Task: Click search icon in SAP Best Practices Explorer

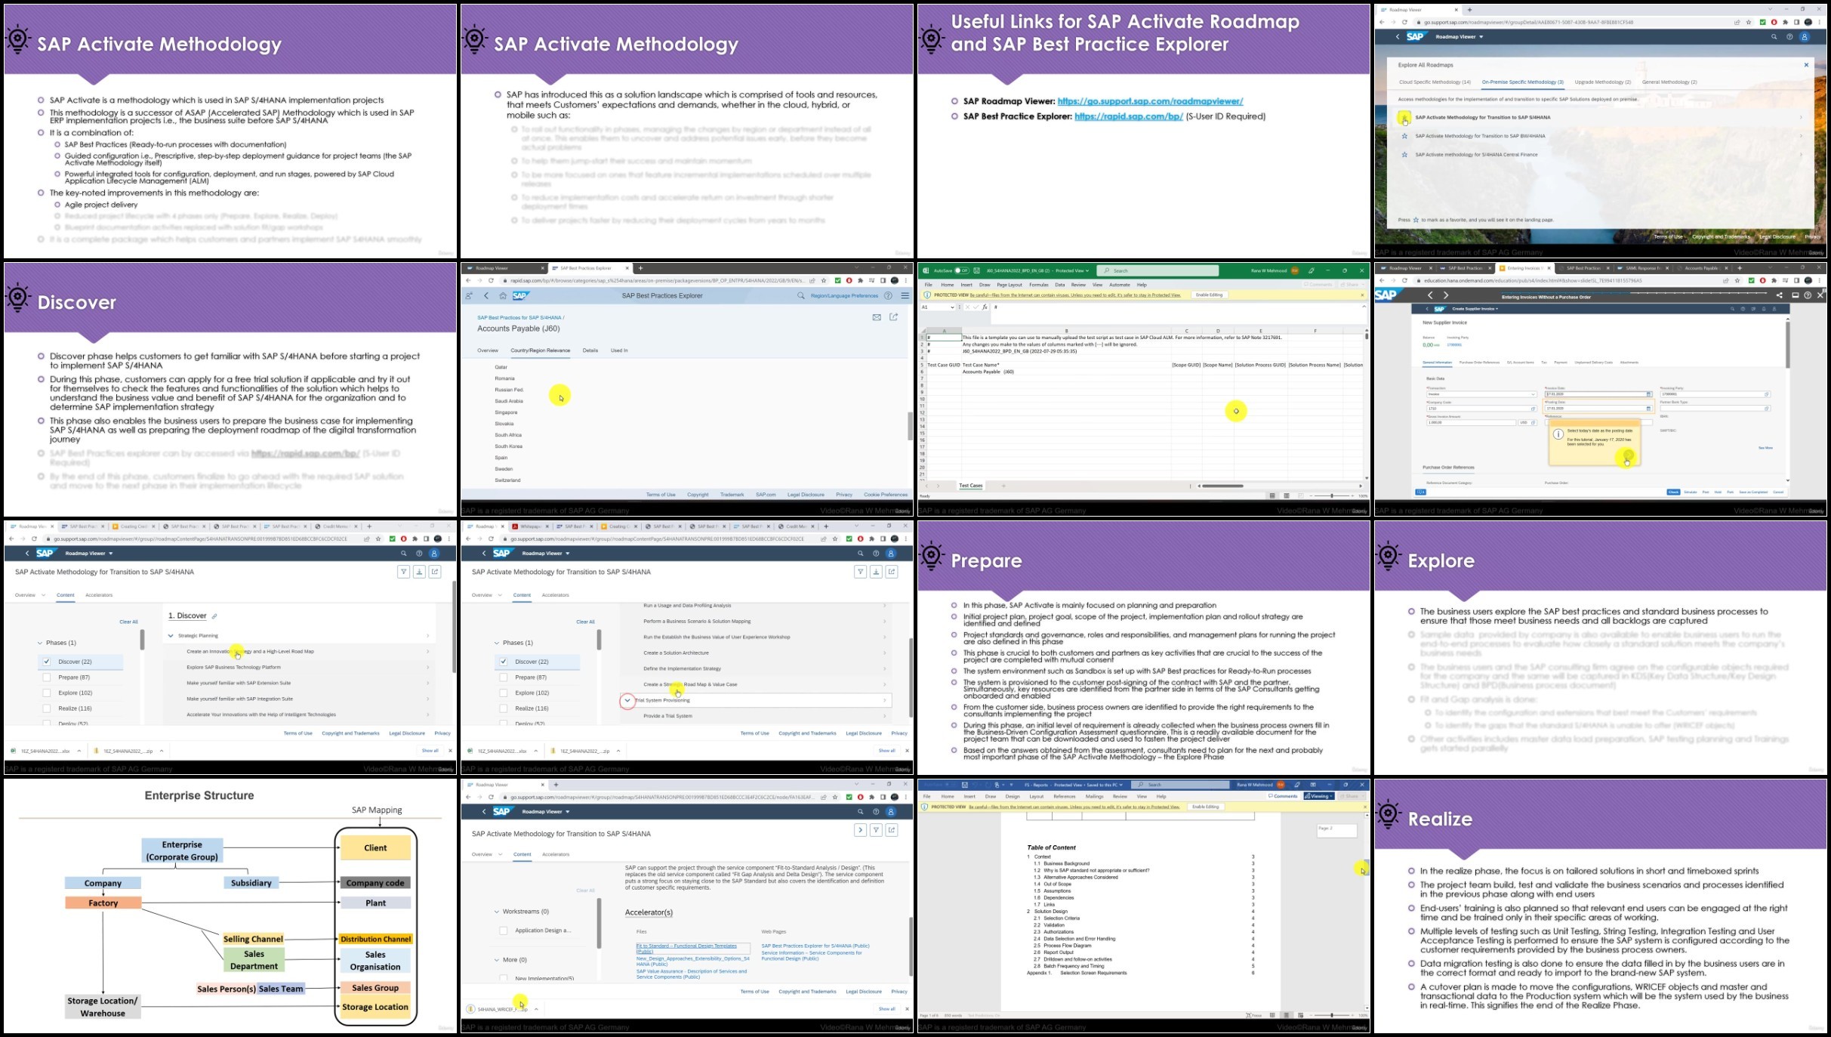Action: [801, 296]
